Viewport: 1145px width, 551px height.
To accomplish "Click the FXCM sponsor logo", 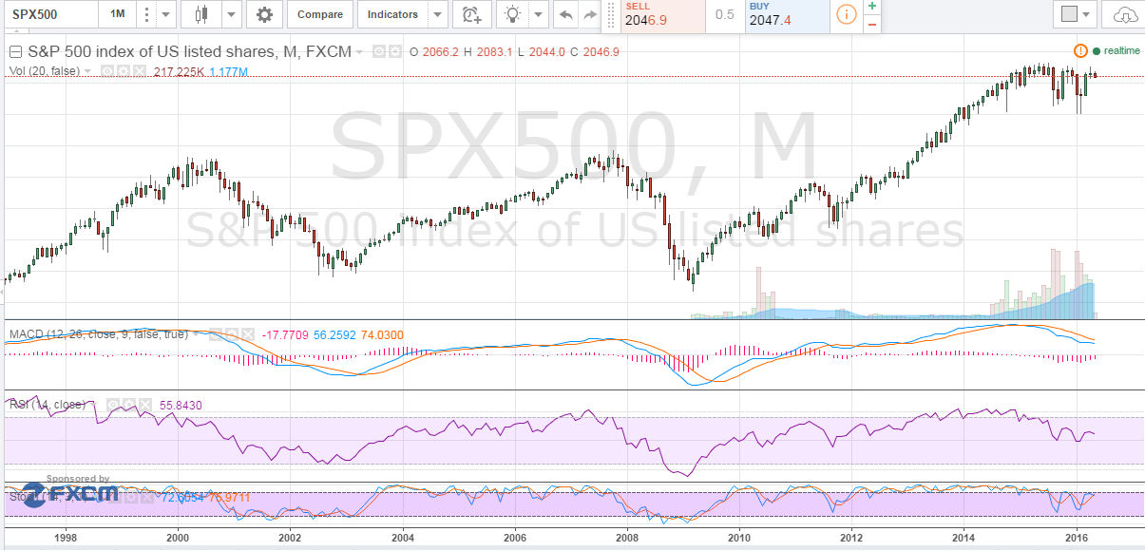I will click(x=69, y=493).
